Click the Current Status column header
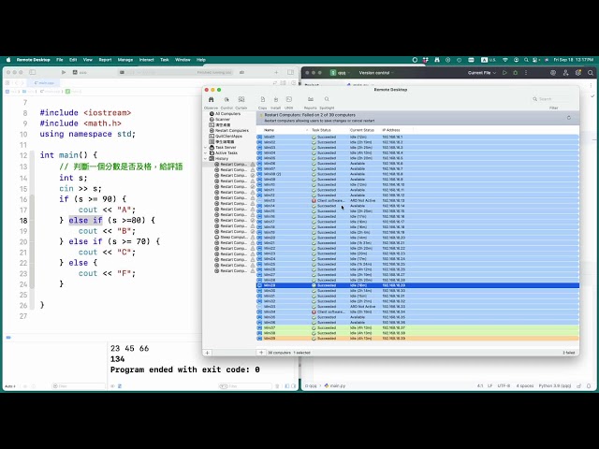The height and width of the screenshot is (449, 599). (362, 130)
